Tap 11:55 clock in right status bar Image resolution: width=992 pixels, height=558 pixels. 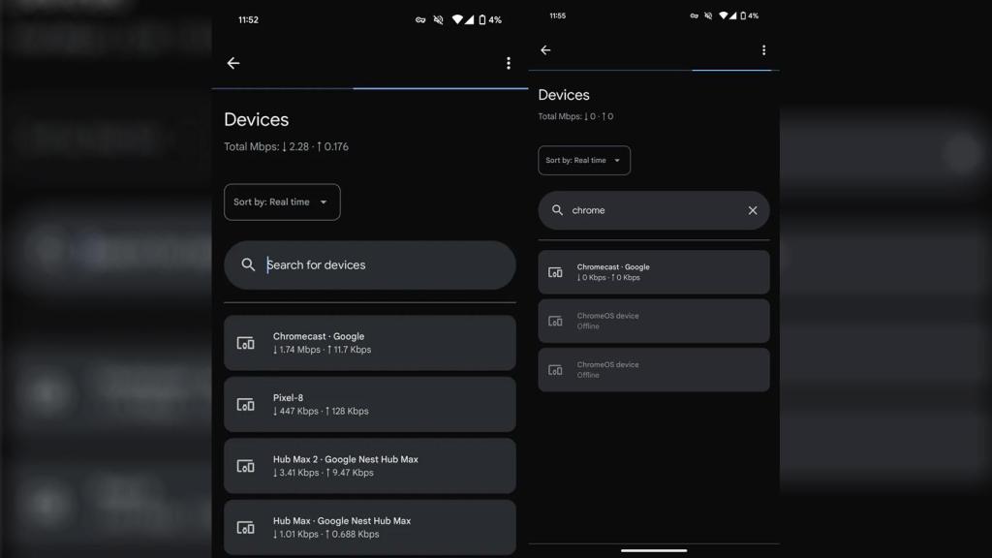(557, 15)
